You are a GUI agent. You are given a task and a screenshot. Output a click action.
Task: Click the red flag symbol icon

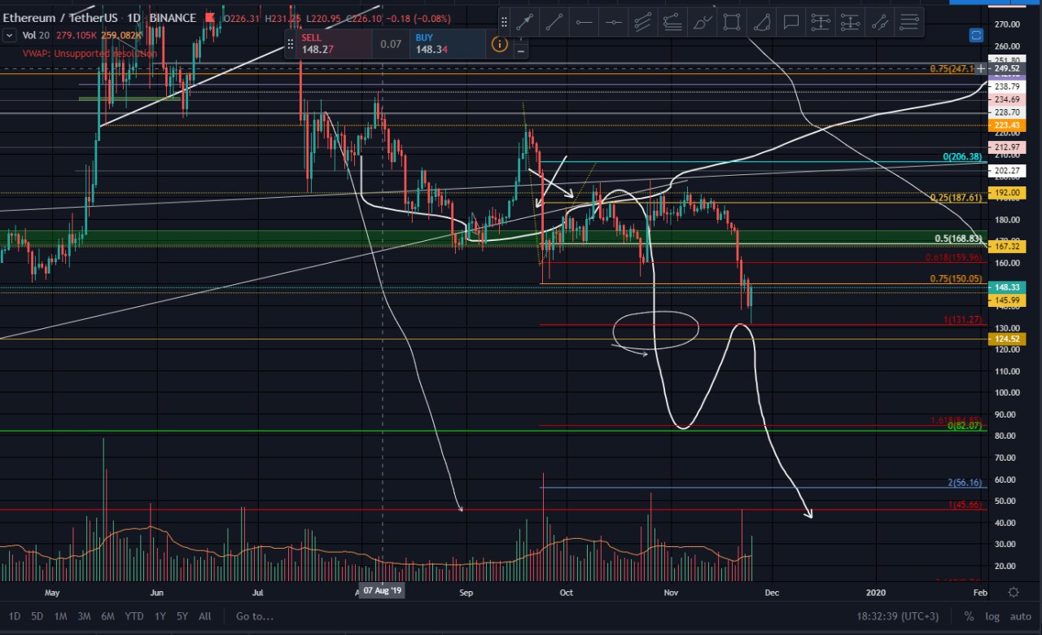211,18
